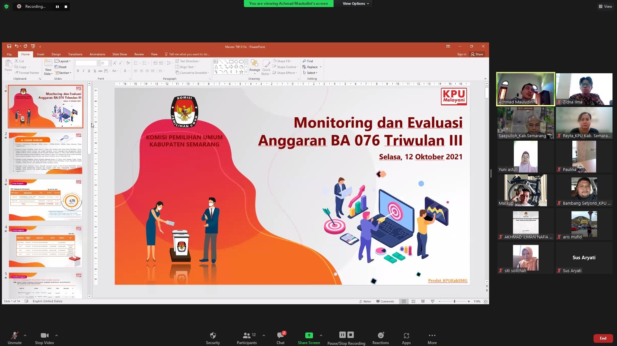Screen dimensions: 617x346
Task: Select slide 3 thumbnail in panel
Action: [46, 200]
